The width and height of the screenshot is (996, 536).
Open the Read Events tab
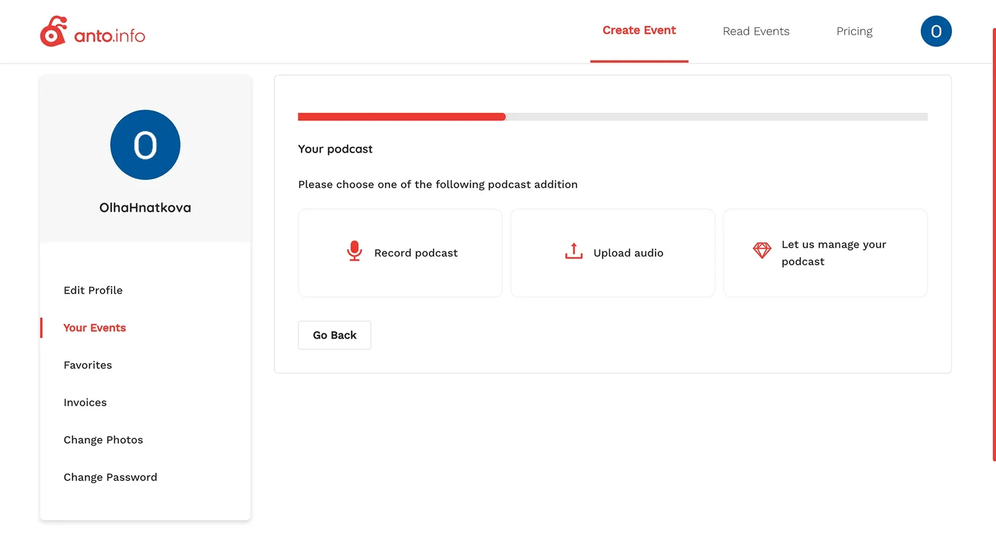click(x=756, y=31)
